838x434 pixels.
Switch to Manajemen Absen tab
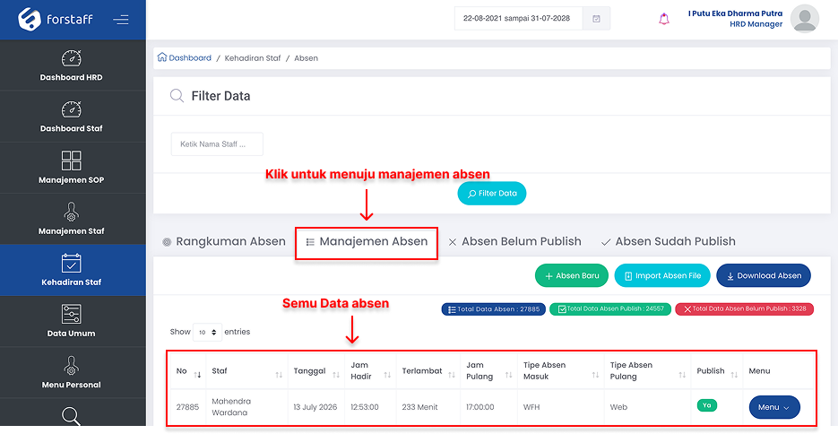pos(367,241)
